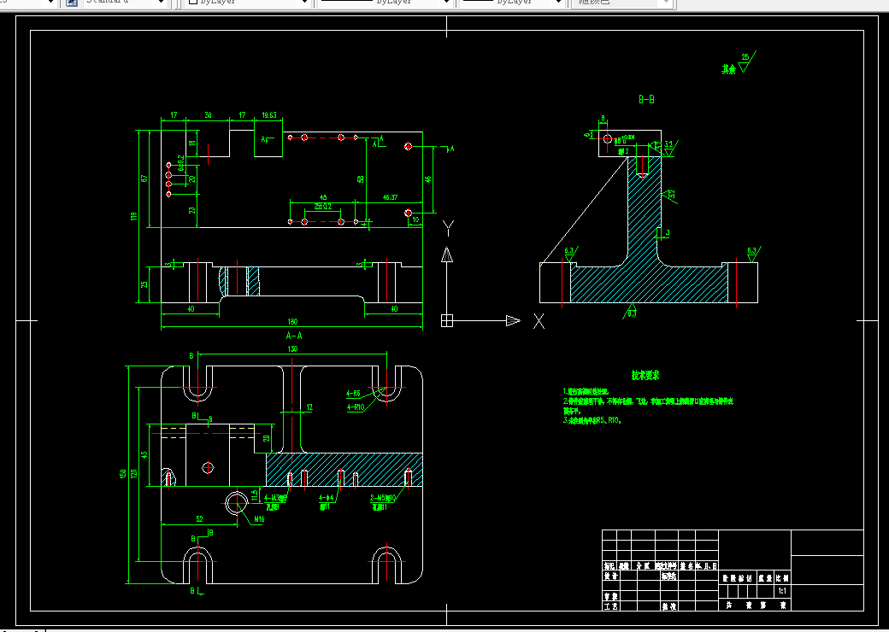Select the 19.63 dimension text
The height and width of the screenshot is (632, 889).
pyautogui.click(x=268, y=115)
